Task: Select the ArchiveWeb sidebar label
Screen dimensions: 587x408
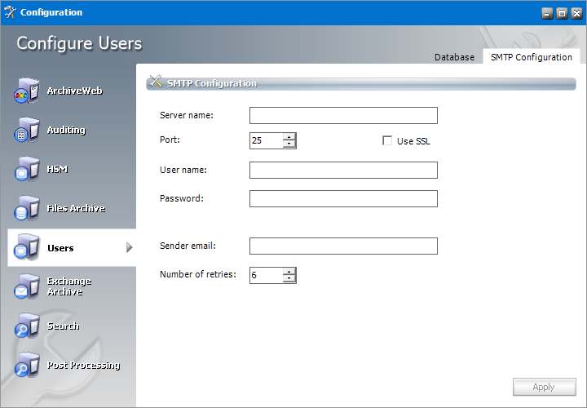Action: tap(75, 91)
